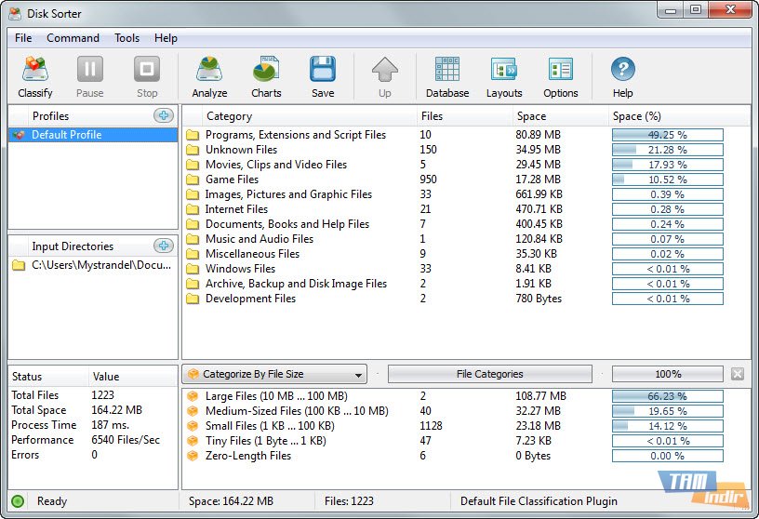Click the green Ready status indicator

18,501
